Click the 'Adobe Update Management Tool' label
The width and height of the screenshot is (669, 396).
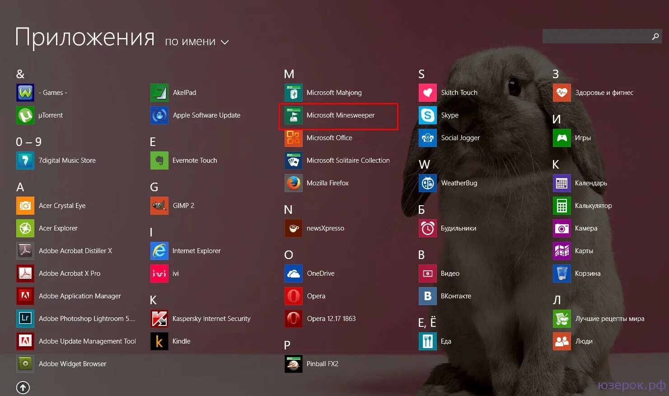tap(87, 341)
